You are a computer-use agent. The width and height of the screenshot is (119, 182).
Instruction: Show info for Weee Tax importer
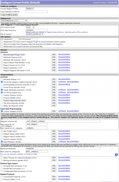pyautogui.click(x=54, y=106)
